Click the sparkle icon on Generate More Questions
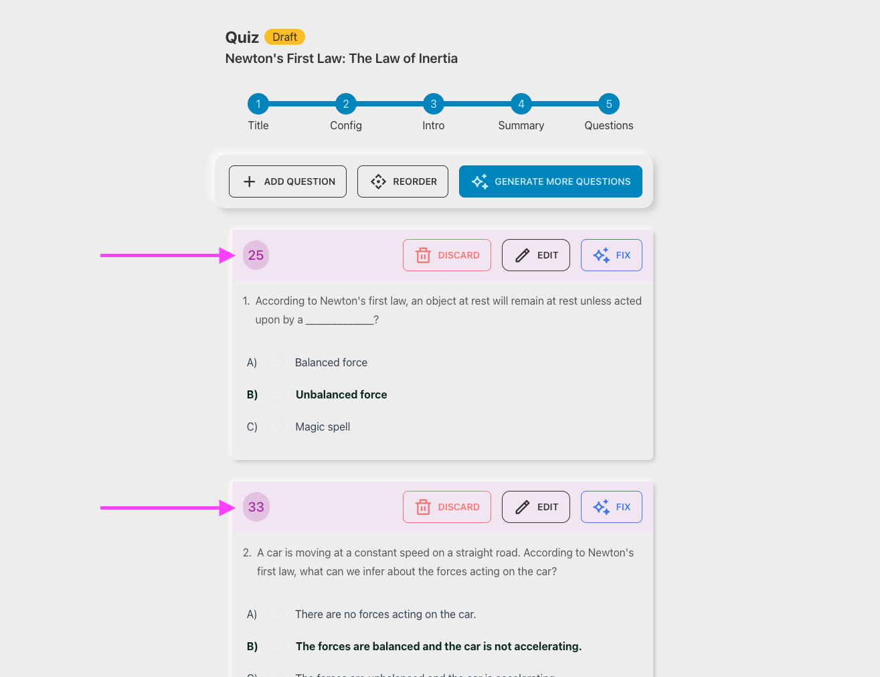Screen dimensions: 880x677 [x=480, y=181]
